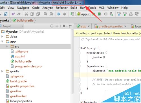Open the Help menu
The image size is (141, 103).
pyautogui.click(x=124, y=8)
